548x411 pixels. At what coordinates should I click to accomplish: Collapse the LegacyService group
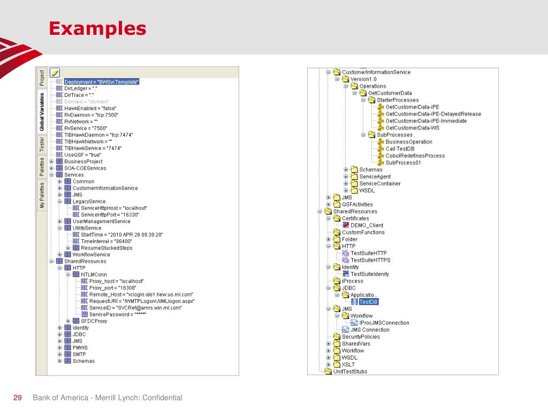[x=60, y=201]
